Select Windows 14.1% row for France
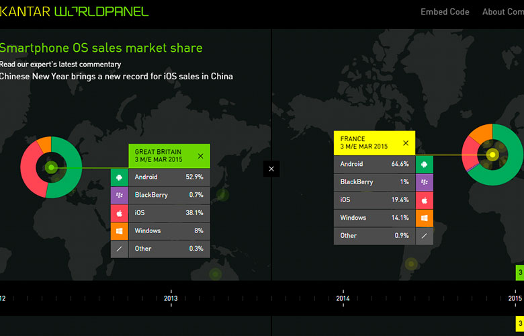This screenshot has width=524, height=336. click(x=374, y=218)
